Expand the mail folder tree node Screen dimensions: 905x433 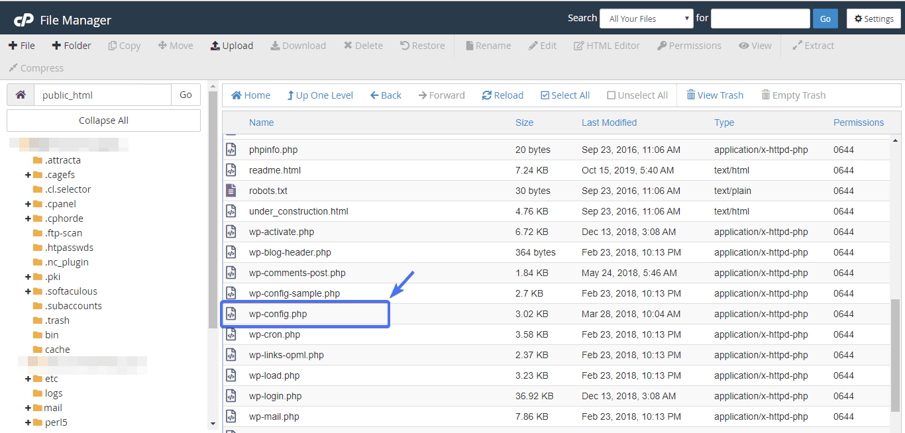28,408
